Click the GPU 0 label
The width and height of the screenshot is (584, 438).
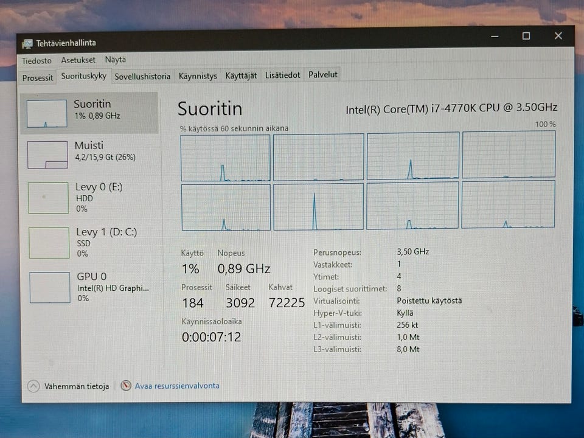92,277
